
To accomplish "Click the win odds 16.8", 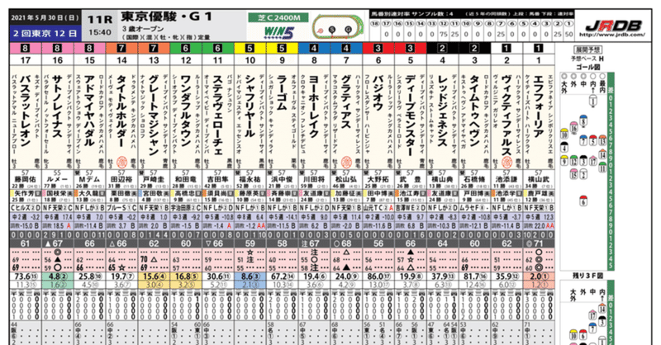I will (182, 276).
